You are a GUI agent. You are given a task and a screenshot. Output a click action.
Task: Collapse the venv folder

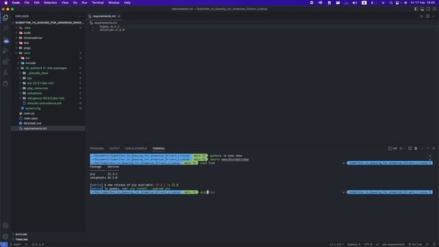[x=48, y=53]
